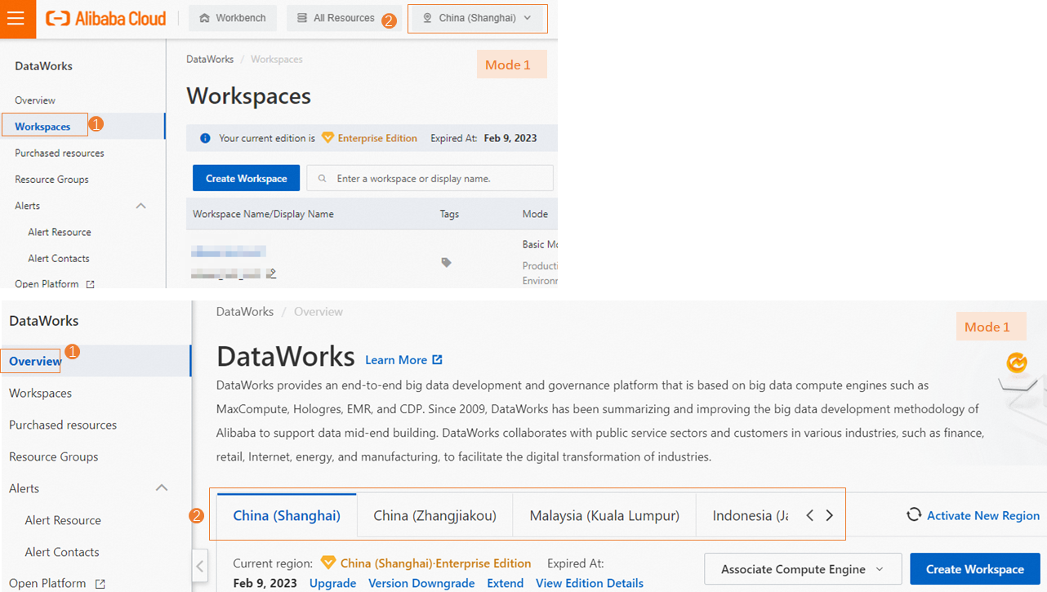Click the Alibaba Cloud logo

click(x=105, y=18)
